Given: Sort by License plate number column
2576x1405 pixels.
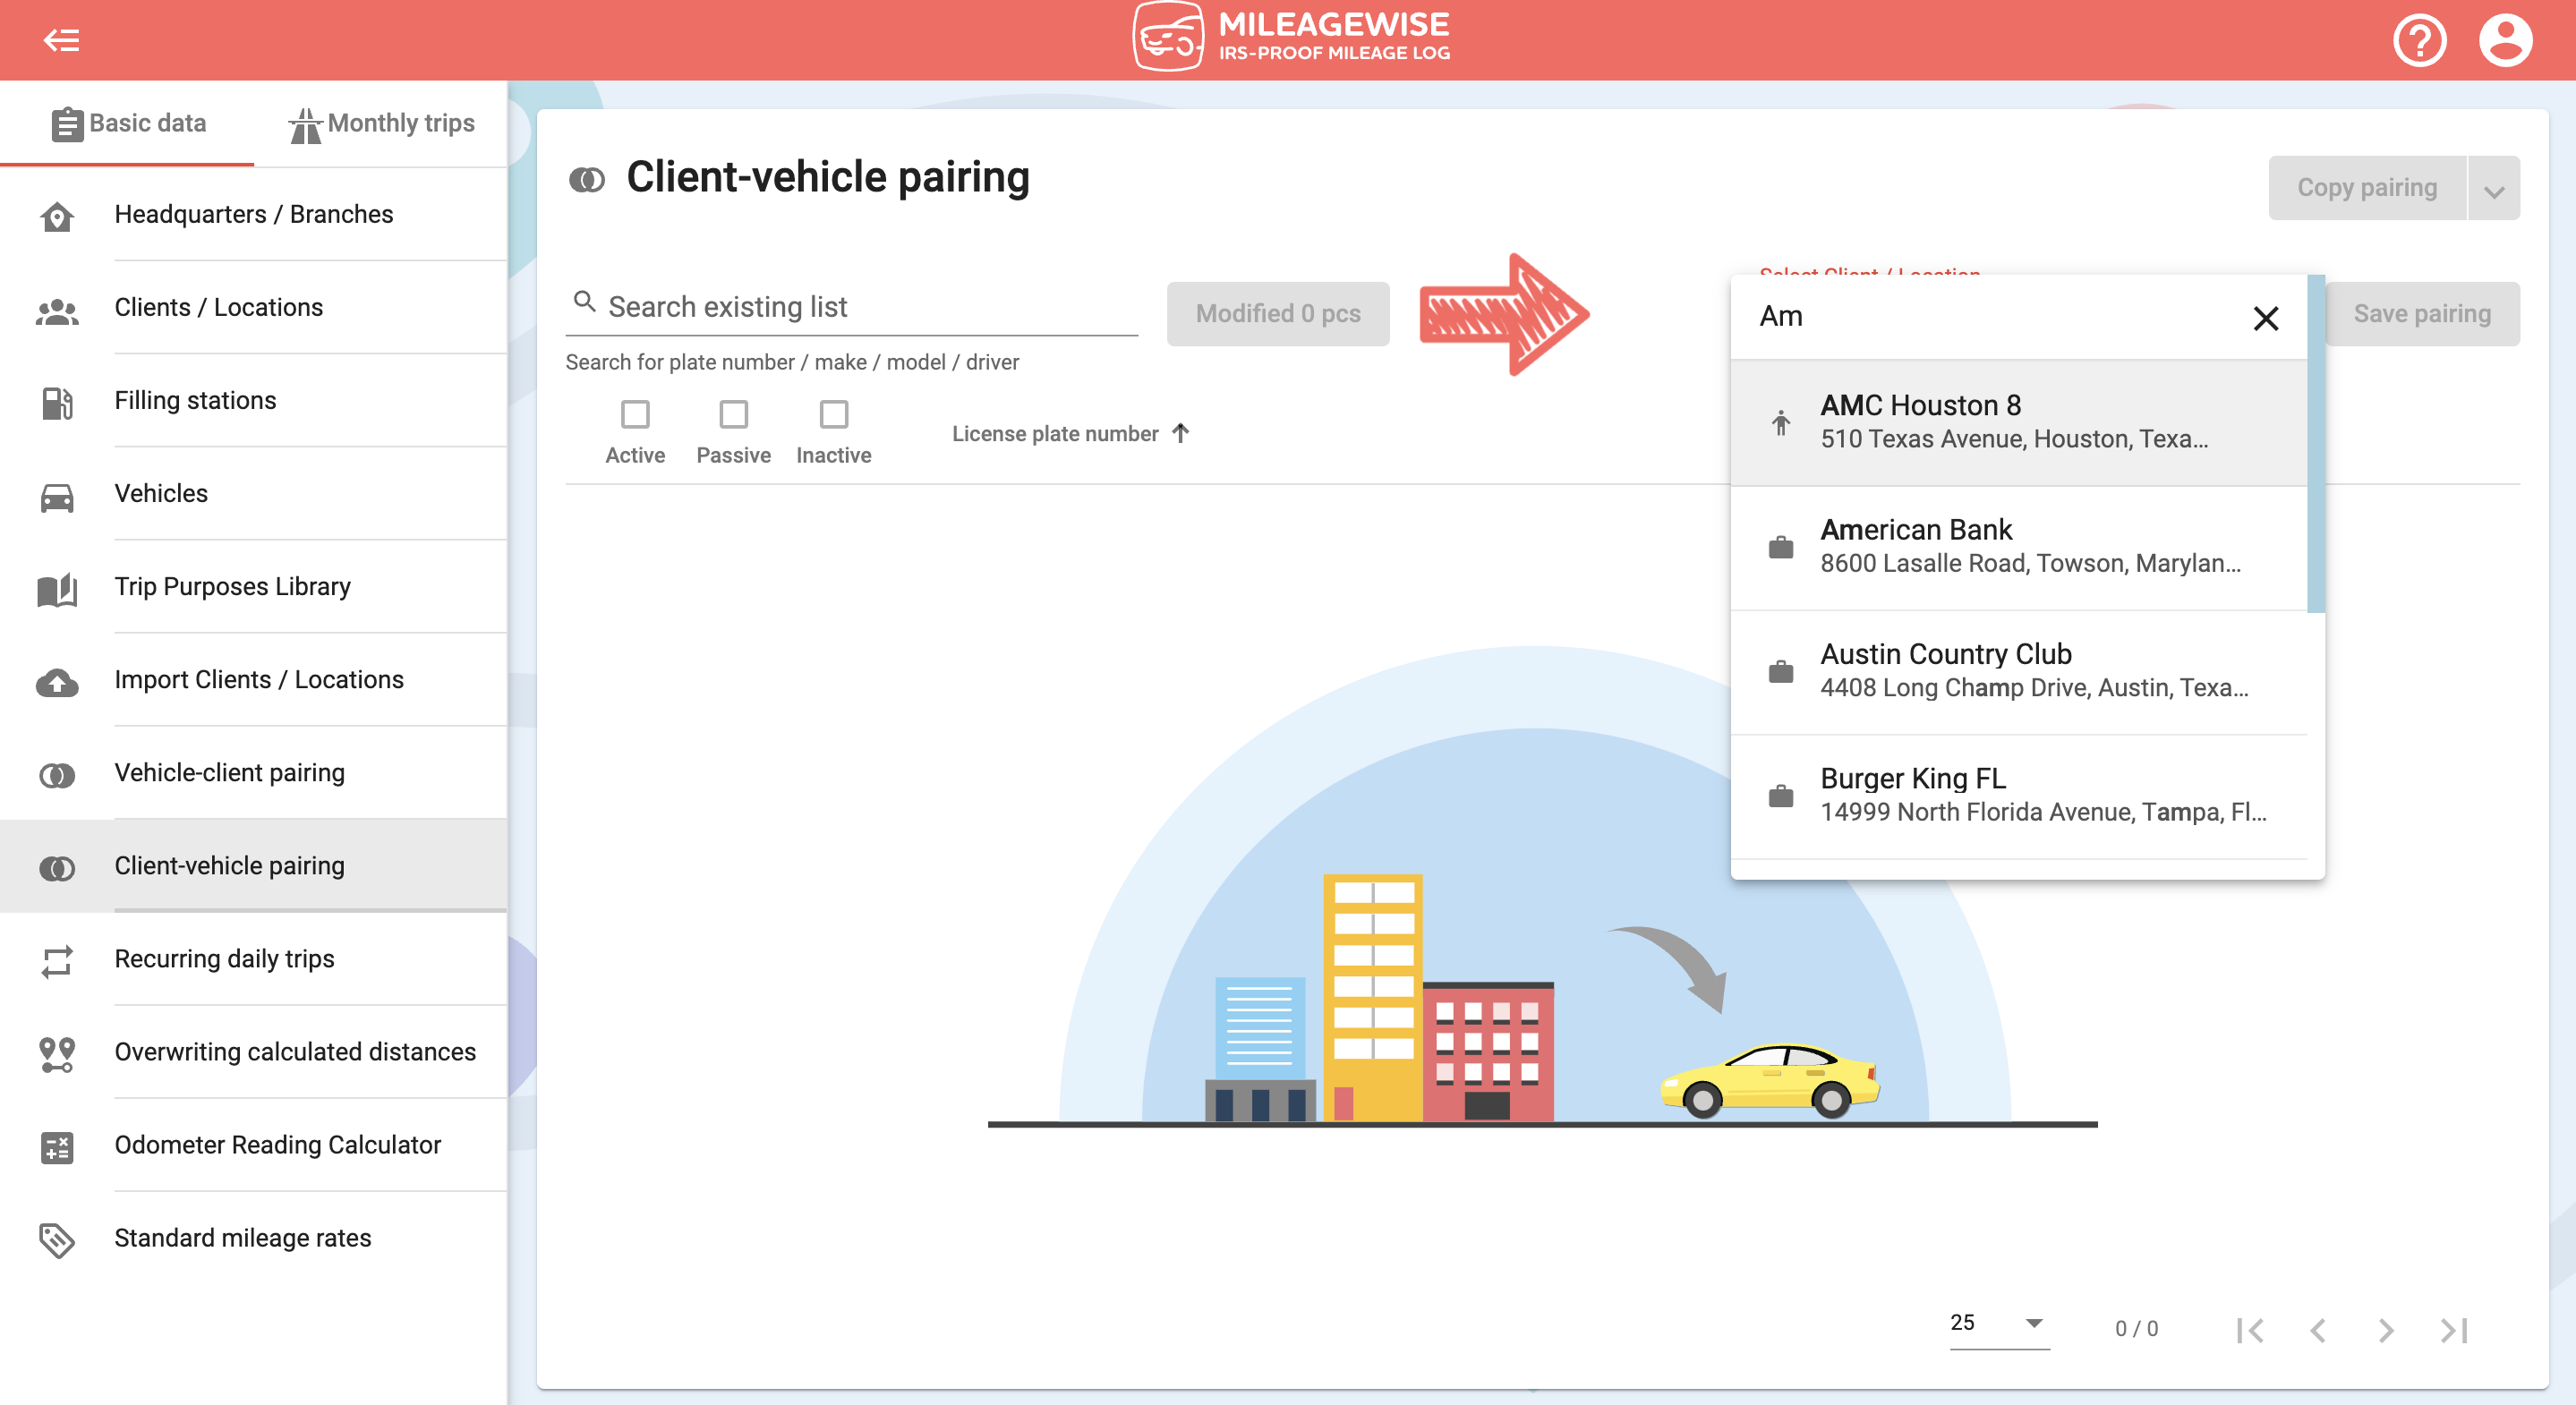Looking at the screenshot, I should (x=1070, y=433).
